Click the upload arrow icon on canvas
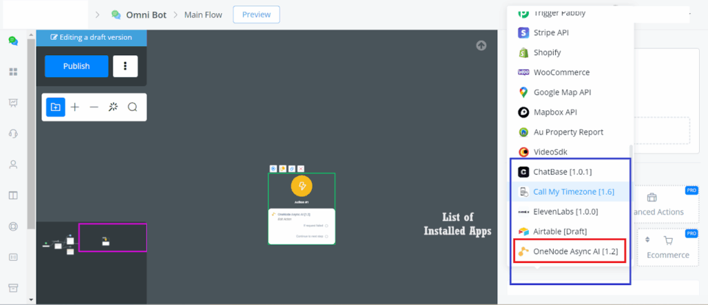 (x=481, y=46)
